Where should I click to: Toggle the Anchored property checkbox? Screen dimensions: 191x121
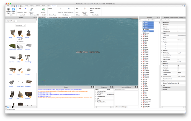pos(178,66)
